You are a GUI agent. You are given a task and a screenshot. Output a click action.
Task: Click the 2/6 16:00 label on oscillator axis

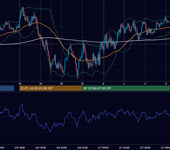coord(20,147)
